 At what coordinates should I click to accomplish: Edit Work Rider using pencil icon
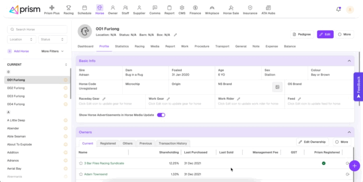238,99
